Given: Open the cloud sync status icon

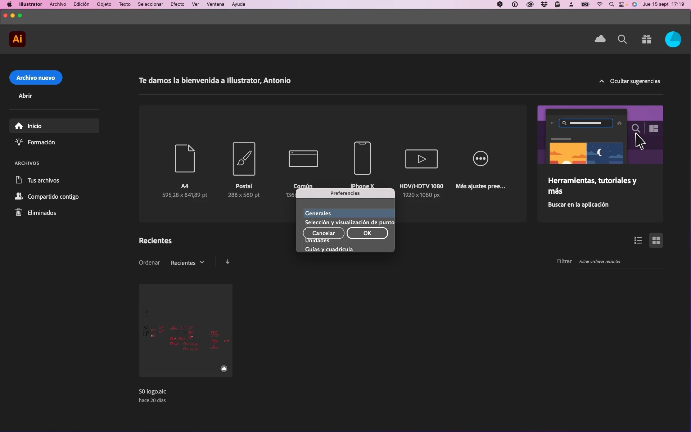Looking at the screenshot, I should [x=600, y=39].
